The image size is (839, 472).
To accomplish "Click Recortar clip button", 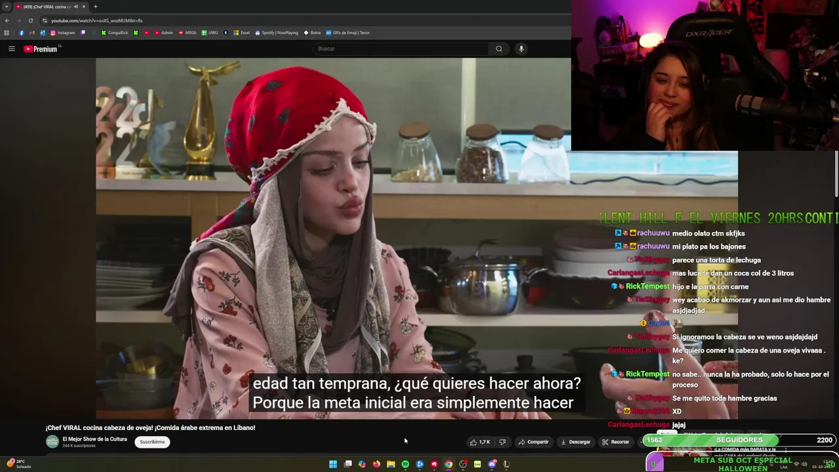I will pos(615,442).
